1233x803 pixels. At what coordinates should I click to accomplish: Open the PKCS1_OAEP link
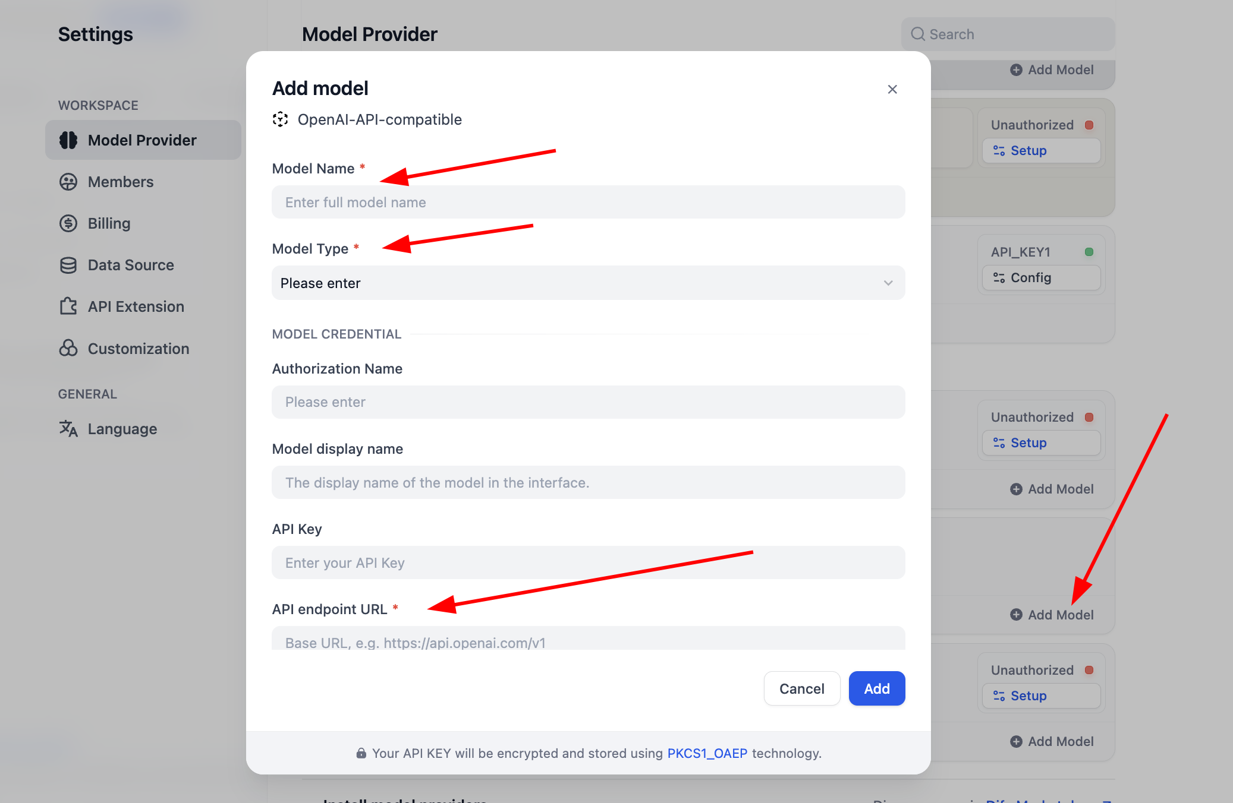coord(707,753)
